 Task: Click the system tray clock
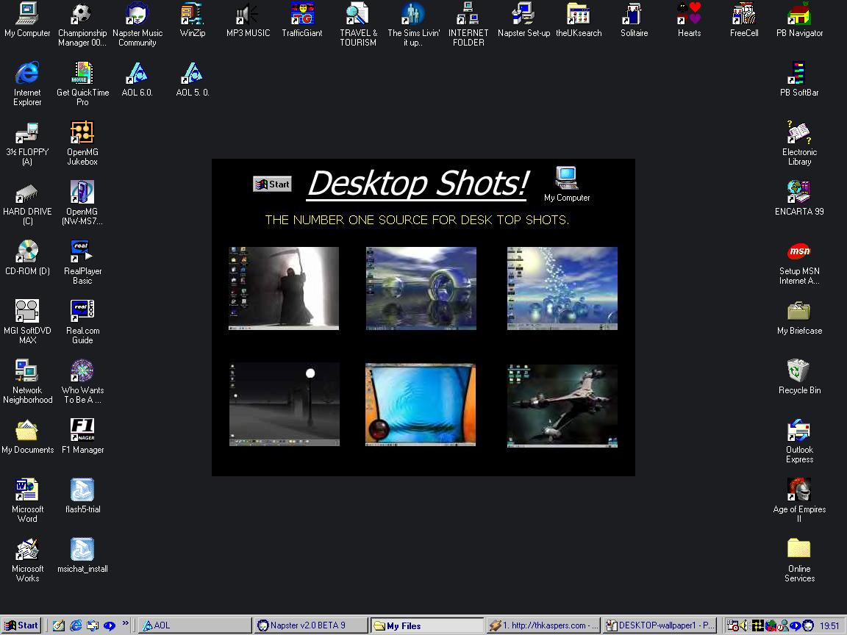[x=829, y=625]
